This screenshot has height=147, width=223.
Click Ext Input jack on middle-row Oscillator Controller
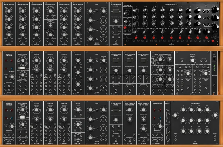[6, 77]
